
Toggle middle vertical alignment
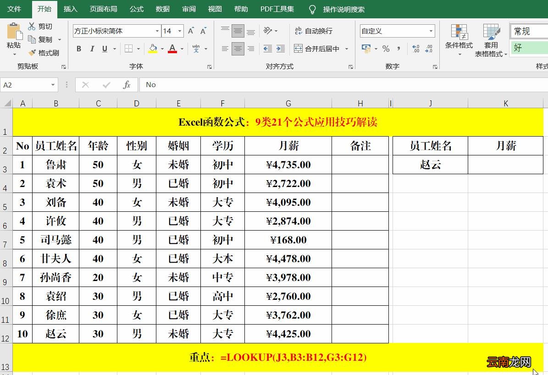[x=238, y=31]
